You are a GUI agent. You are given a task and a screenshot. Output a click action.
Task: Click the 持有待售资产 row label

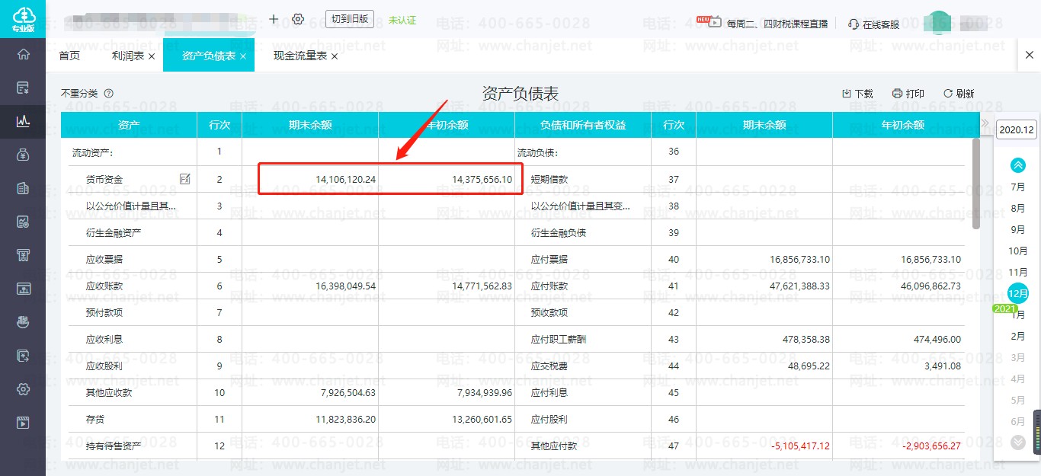click(114, 446)
